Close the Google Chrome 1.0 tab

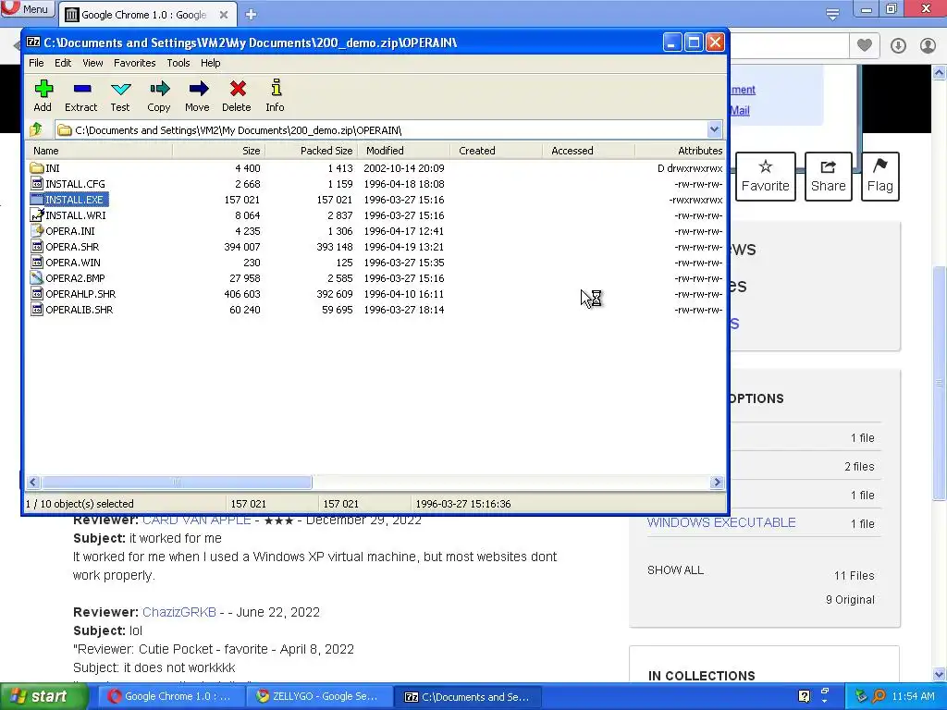pos(224,15)
